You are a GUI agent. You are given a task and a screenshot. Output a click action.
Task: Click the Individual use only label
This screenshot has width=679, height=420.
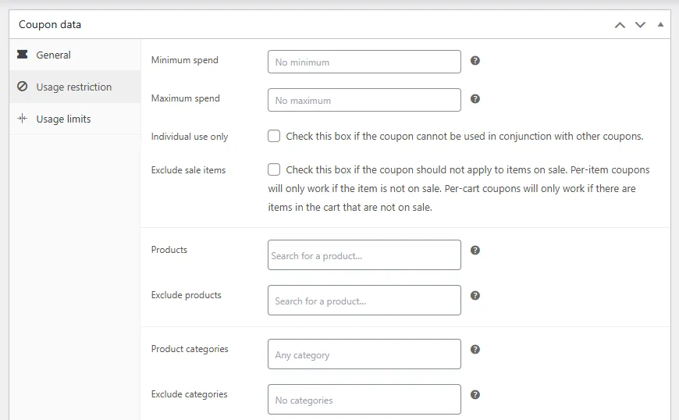(189, 137)
